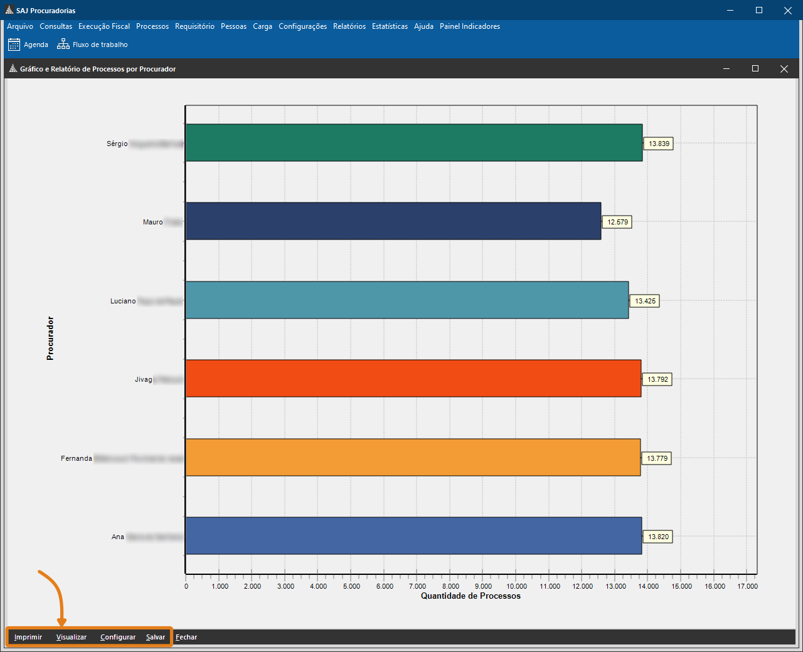Viewport: 803px width, 652px height.
Task: Click the Procurador vertical axis title
Action: pyautogui.click(x=50, y=338)
